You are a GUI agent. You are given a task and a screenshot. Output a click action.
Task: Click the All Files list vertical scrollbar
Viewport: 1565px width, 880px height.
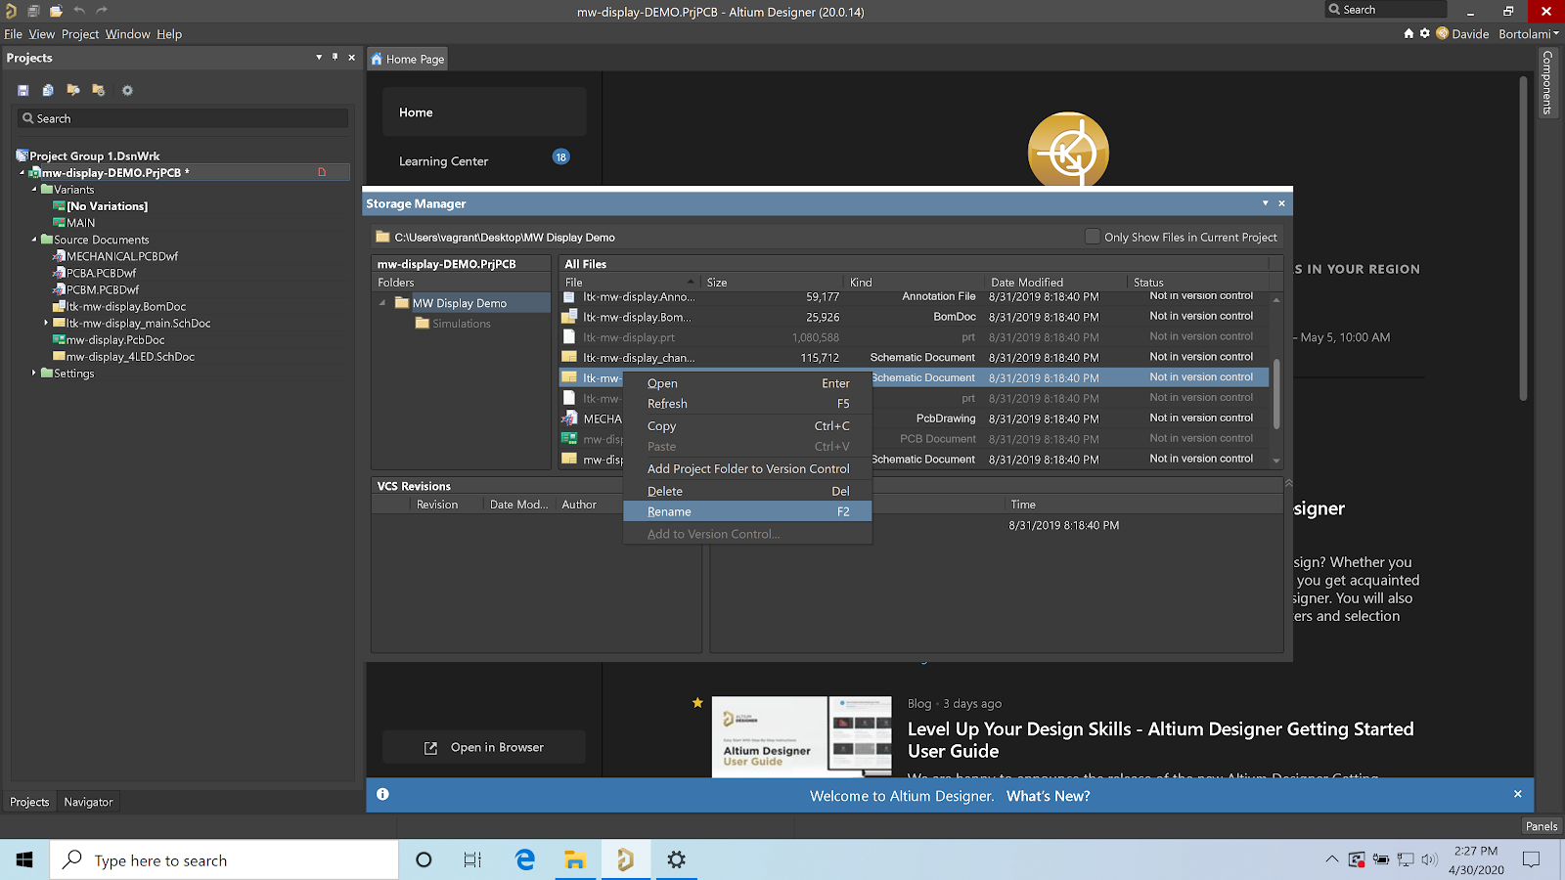pos(1276,393)
